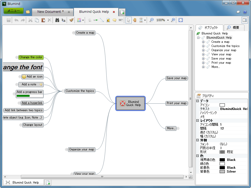
Task: Activate the hand scroll mode
Action: (135, 20)
